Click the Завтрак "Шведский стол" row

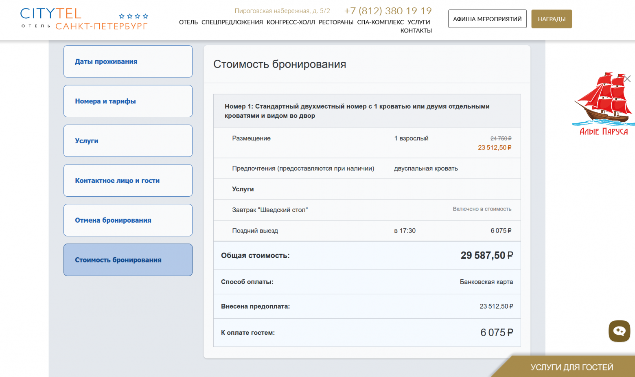pyautogui.click(x=367, y=210)
